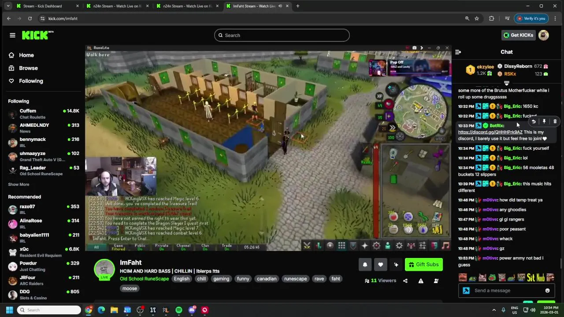Collapse the chat panel arrow icon
564x317 pixels.
tap(458, 52)
